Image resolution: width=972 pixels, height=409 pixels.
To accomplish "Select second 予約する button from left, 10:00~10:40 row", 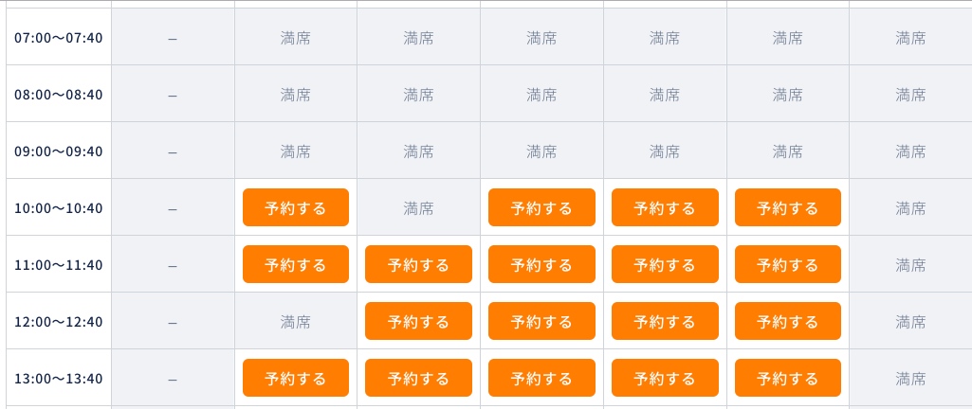I will (541, 207).
